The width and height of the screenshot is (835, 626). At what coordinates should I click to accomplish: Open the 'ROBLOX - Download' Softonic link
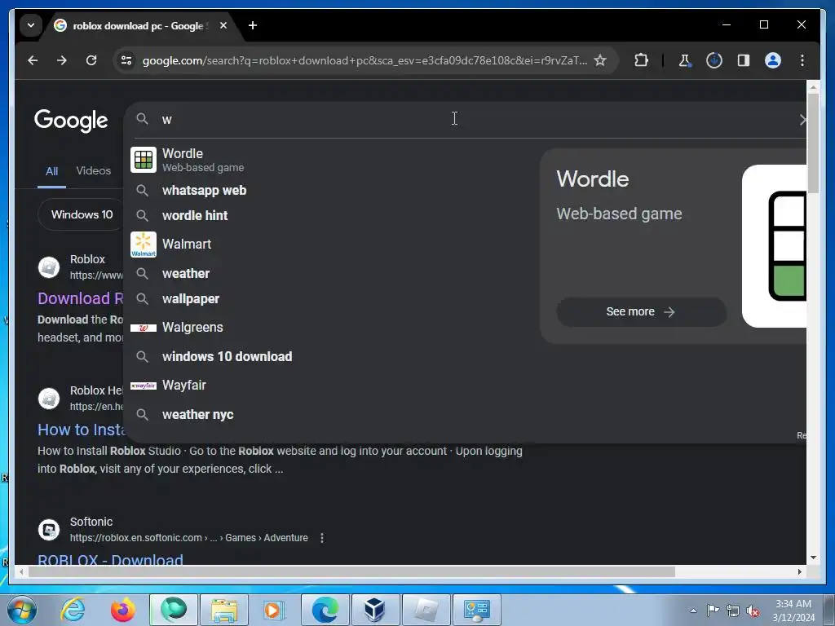click(110, 559)
